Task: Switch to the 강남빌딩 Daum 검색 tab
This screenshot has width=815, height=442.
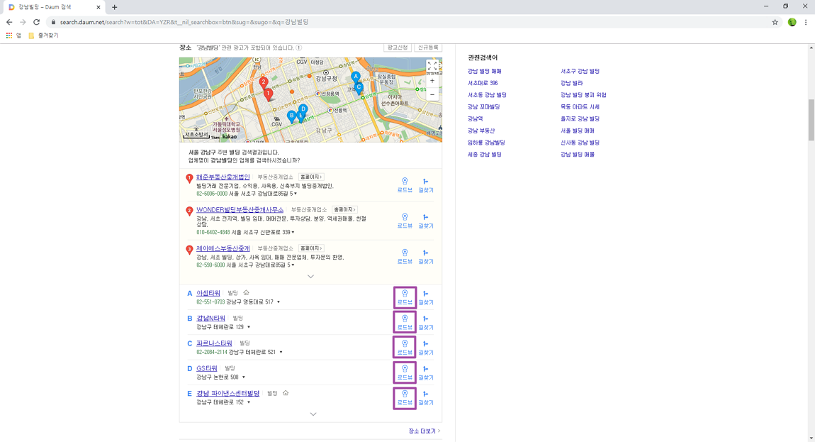Action: click(x=54, y=7)
